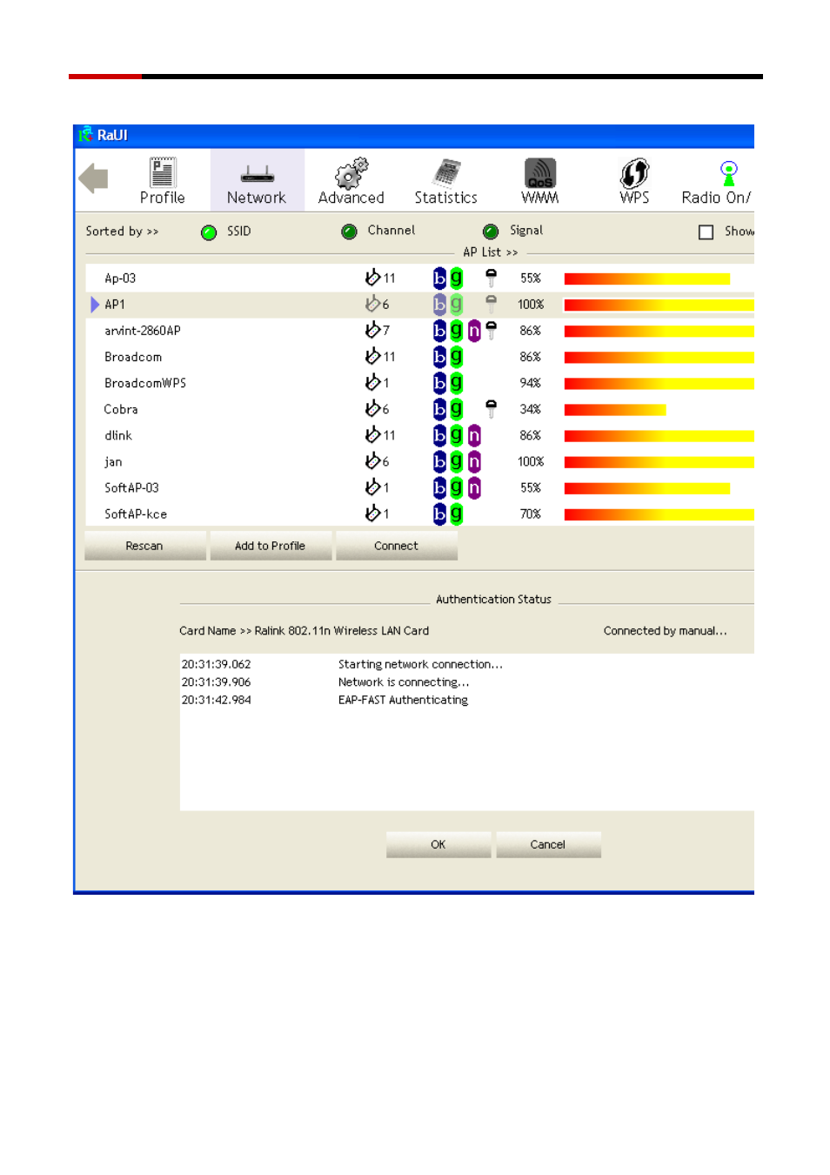Click the Cancel button

pyautogui.click(x=548, y=844)
